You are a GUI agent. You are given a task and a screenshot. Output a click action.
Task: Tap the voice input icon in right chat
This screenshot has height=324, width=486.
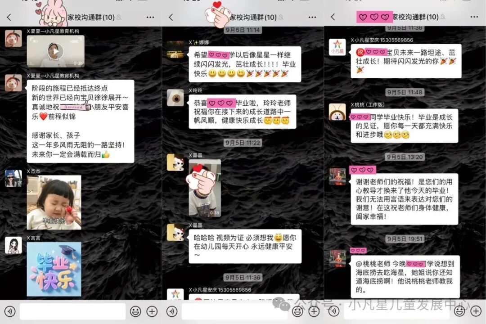tap(334, 311)
